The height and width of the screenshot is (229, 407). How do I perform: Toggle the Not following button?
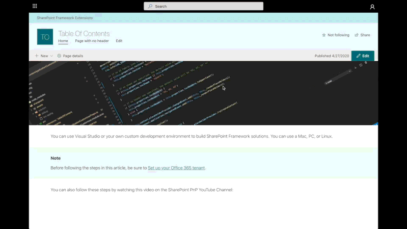point(336,35)
